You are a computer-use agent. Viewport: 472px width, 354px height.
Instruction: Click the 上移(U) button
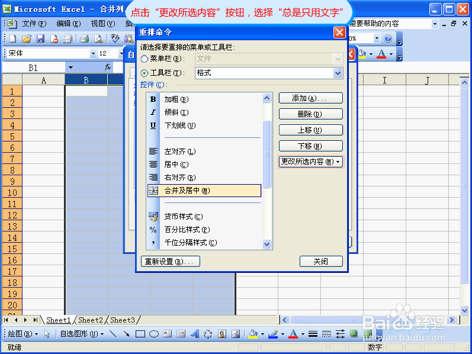311,130
